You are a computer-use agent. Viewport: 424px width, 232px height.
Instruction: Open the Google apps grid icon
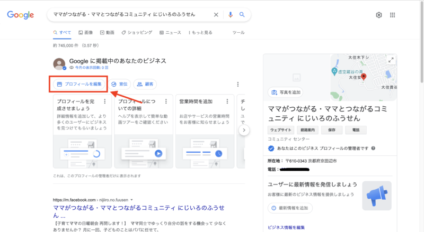tap(392, 15)
